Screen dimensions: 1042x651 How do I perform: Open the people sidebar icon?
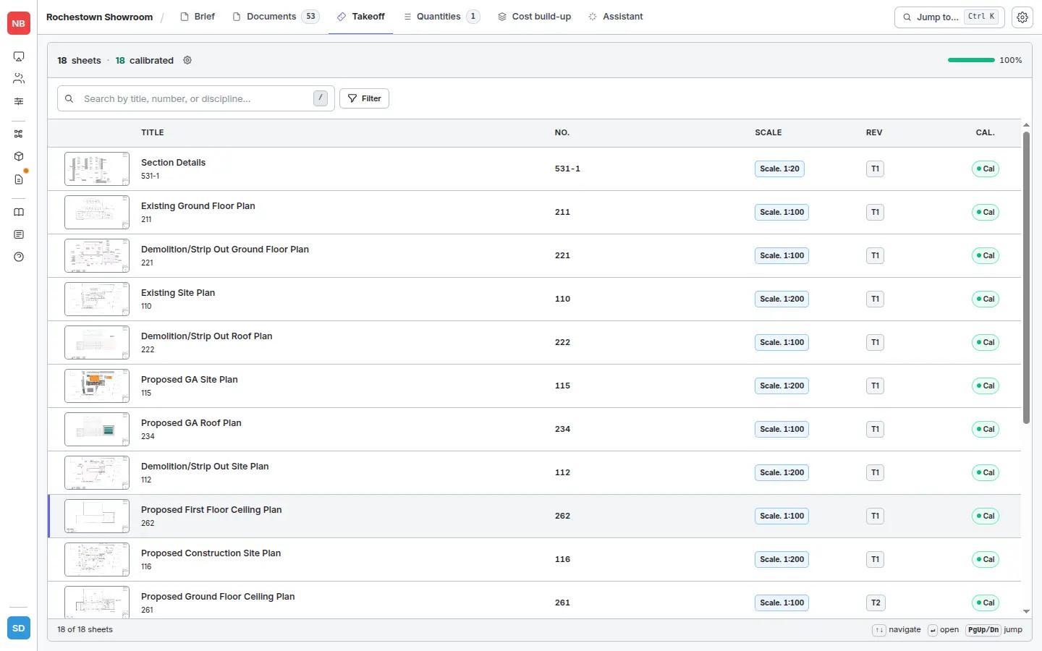tap(19, 78)
